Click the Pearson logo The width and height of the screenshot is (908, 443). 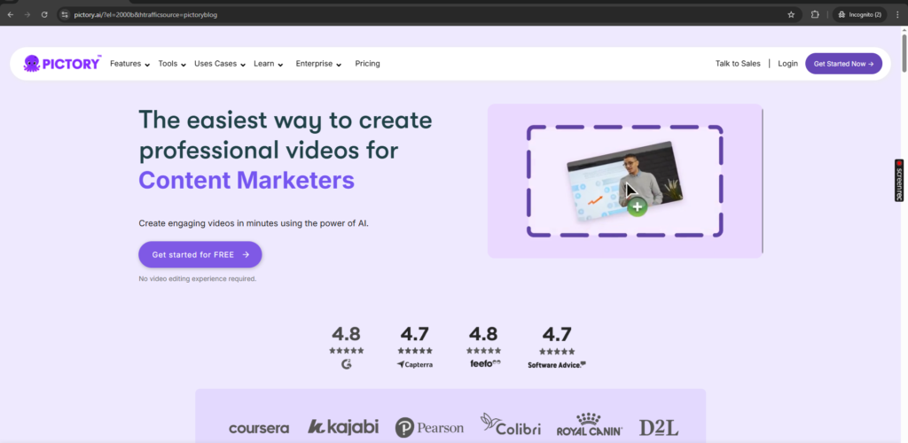click(x=429, y=428)
